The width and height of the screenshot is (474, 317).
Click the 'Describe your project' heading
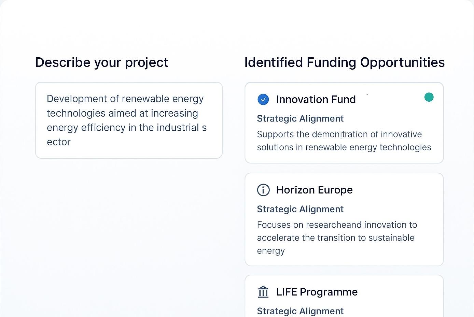(x=102, y=62)
